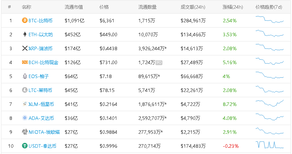The image size is (292, 154).
Task: Click the 名称 column header
Action: 27,7
